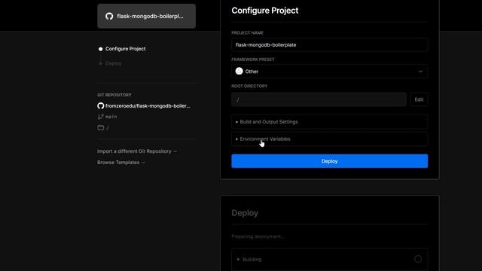
Task: Expand Build and Output Settings
Action: pos(330,122)
